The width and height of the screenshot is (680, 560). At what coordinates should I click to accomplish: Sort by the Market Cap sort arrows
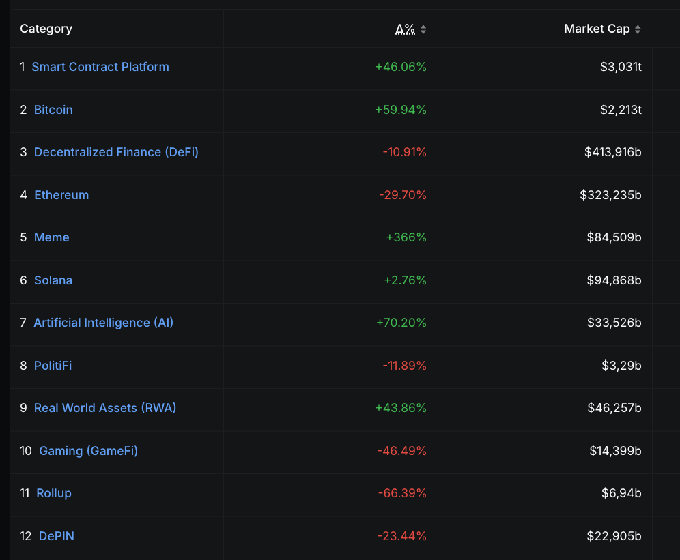pos(638,29)
